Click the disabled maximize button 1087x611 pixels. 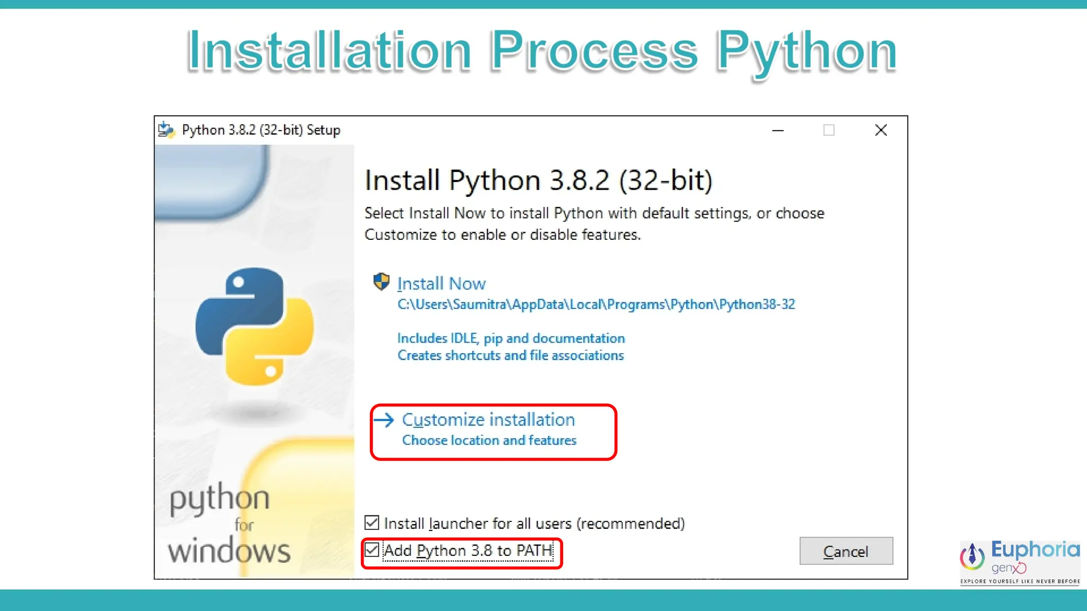829,130
